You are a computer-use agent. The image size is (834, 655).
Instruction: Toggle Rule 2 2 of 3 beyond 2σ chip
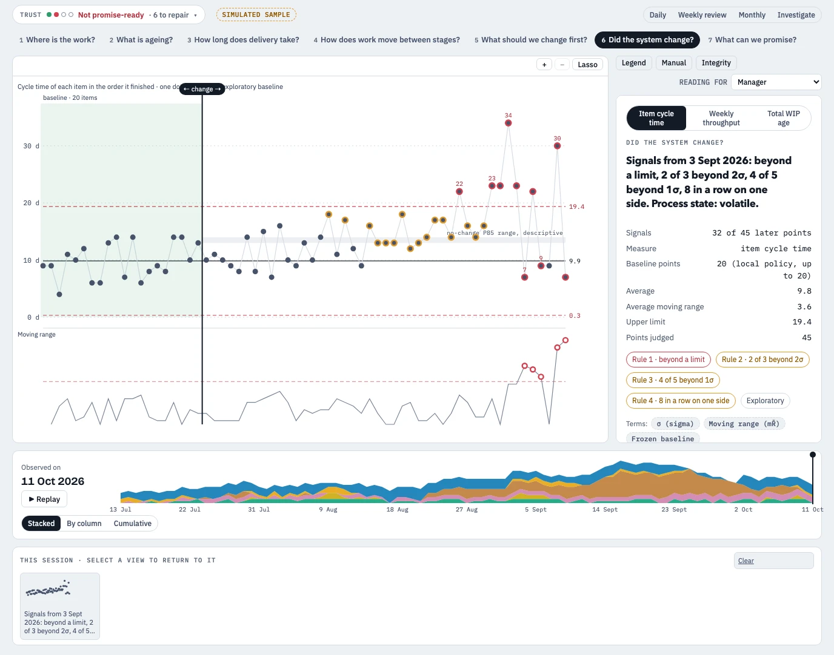coord(762,360)
